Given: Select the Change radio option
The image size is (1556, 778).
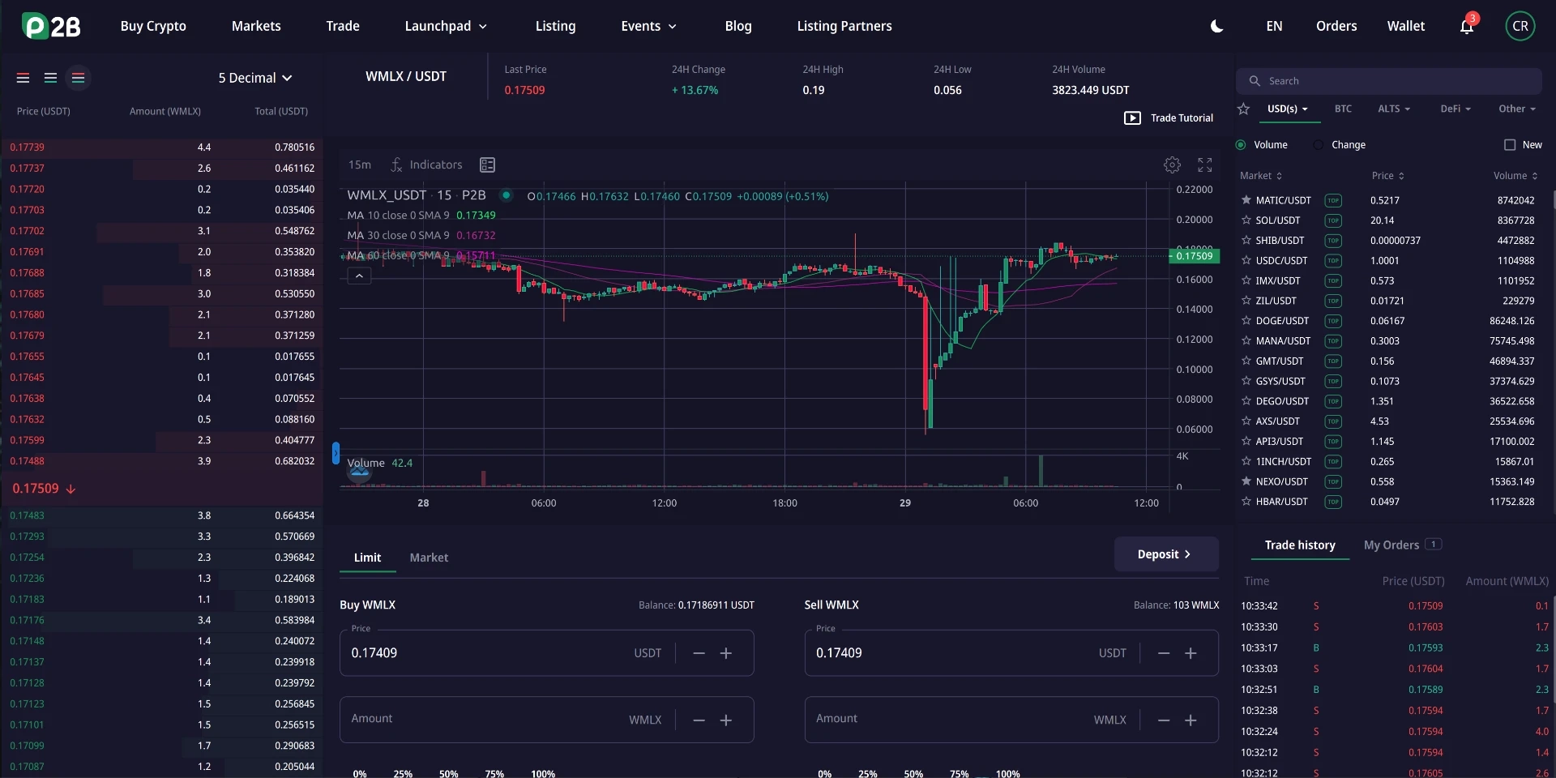Looking at the screenshot, I should click(1319, 145).
